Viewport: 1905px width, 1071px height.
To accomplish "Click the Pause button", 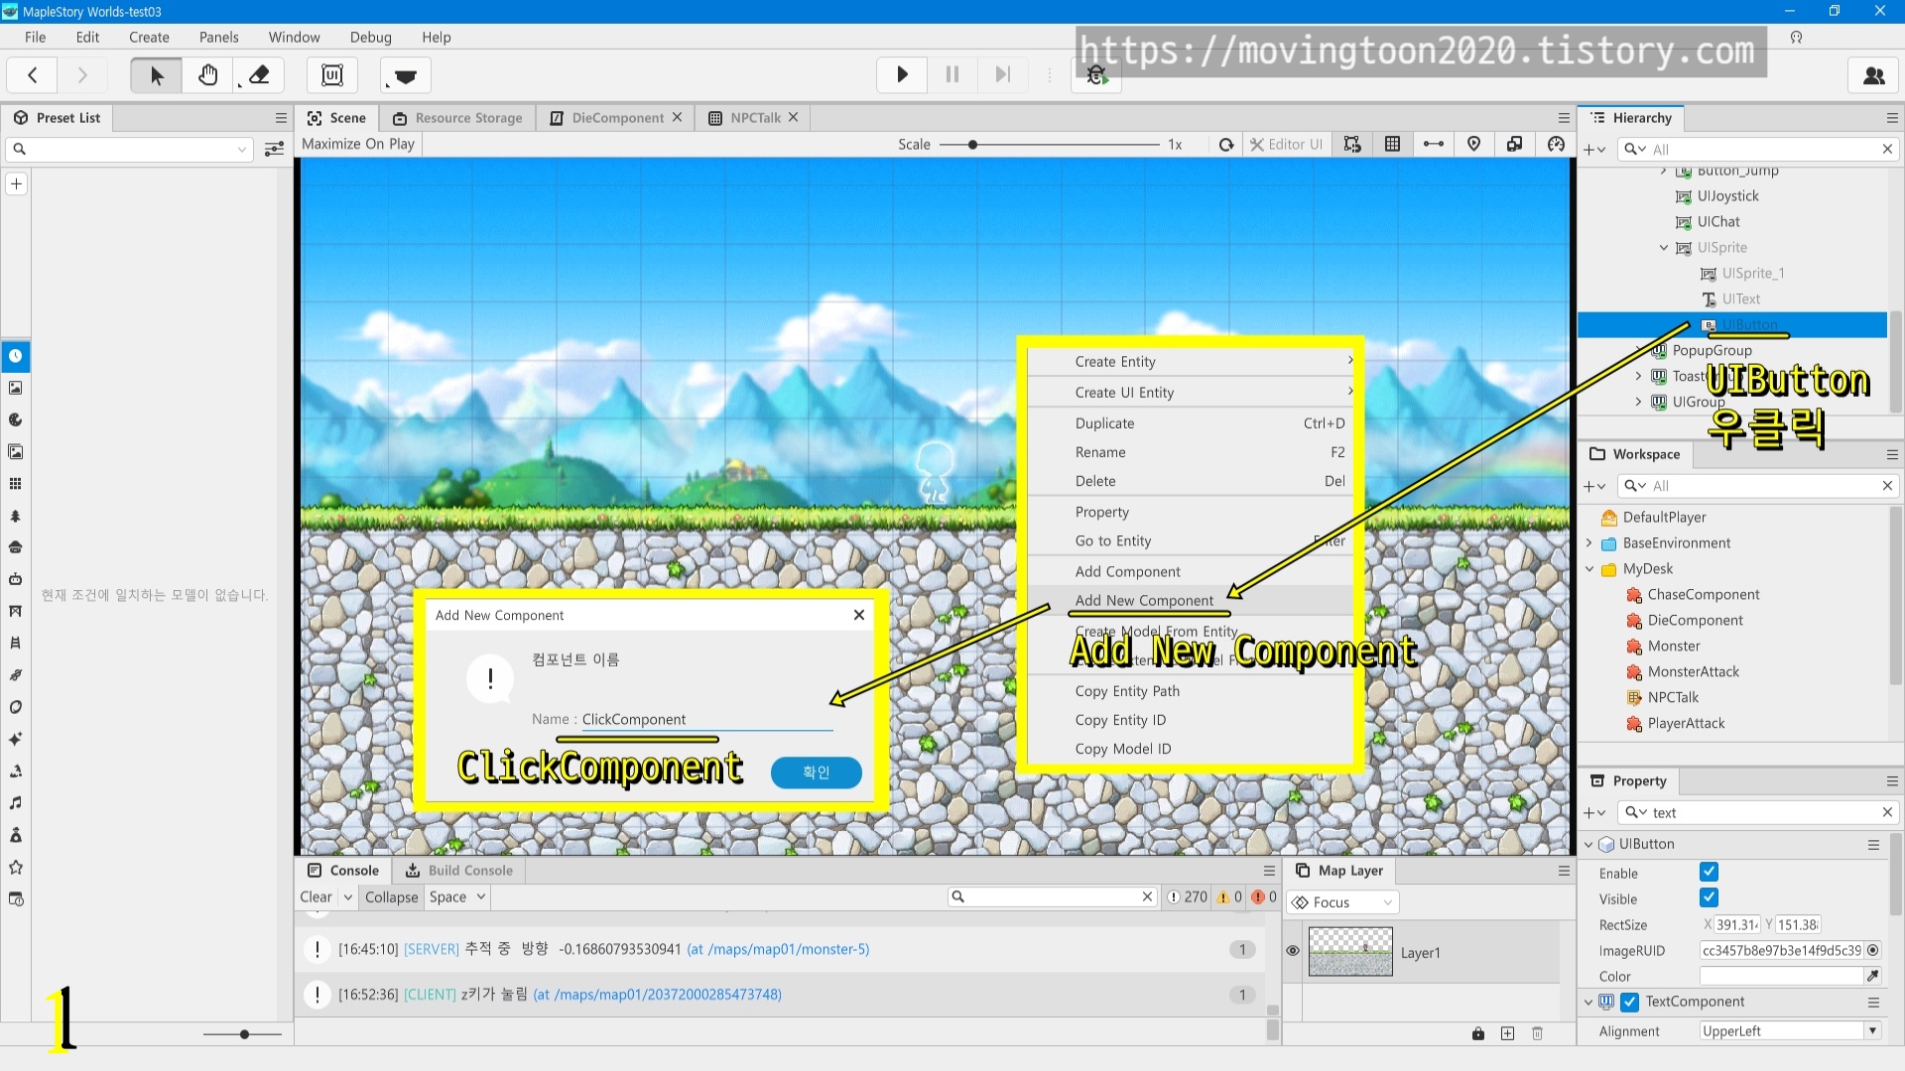I will click(952, 74).
